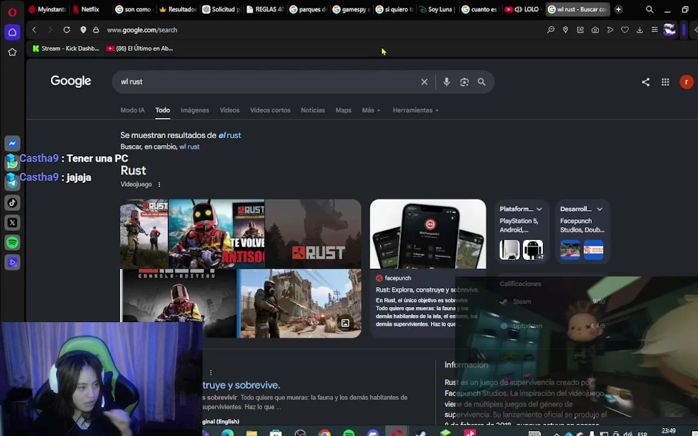The height and width of the screenshot is (436, 698).
Task: Open the Opera start page home icon
Action: tap(13, 32)
